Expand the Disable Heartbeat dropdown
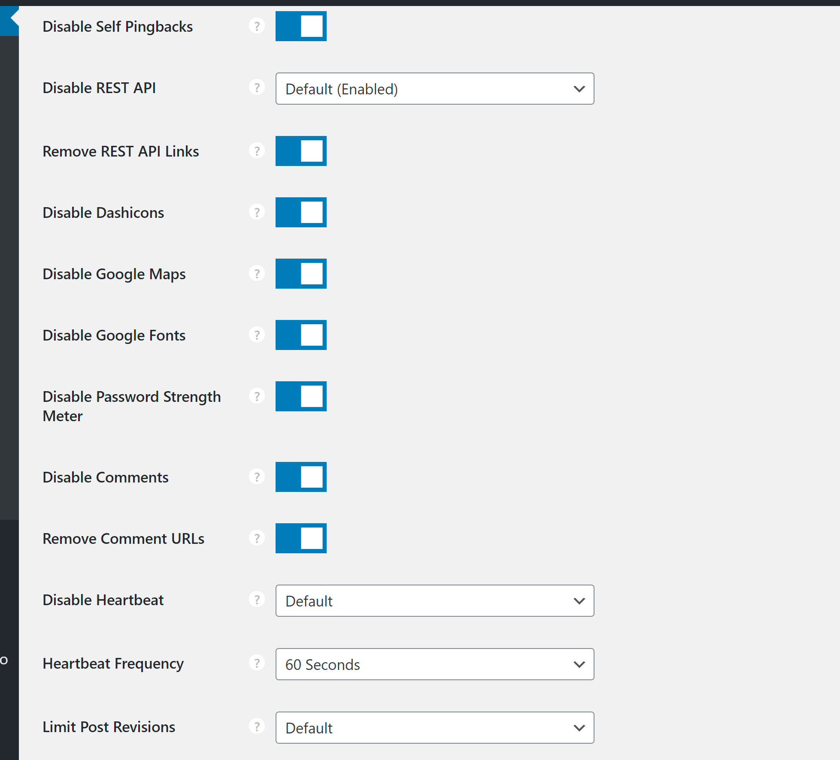This screenshot has width=840, height=760. point(434,601)
